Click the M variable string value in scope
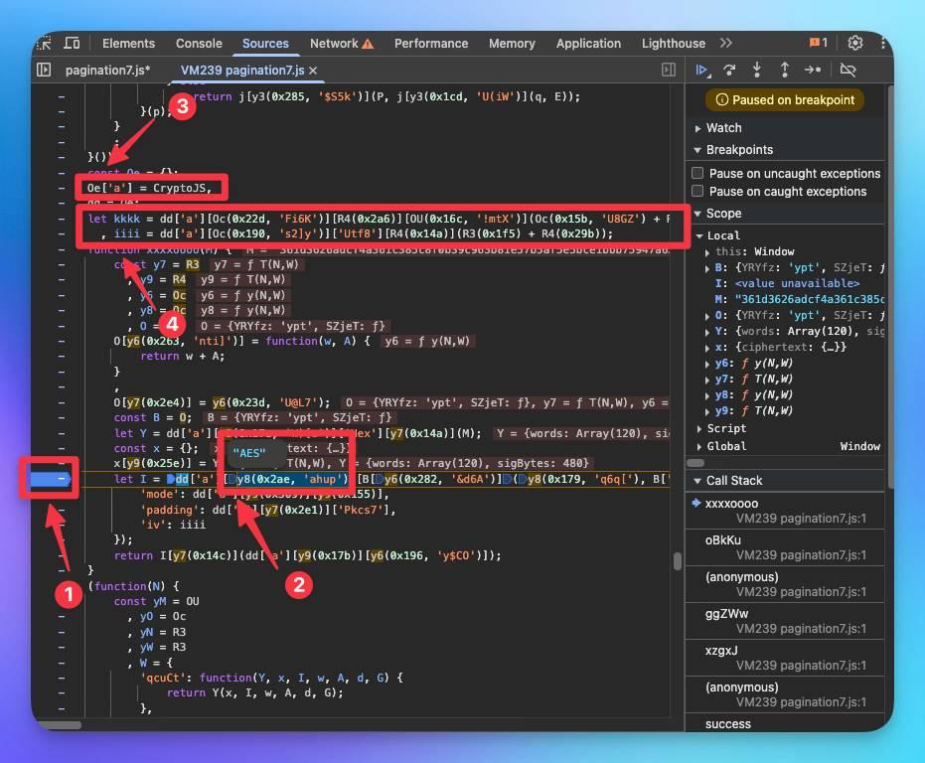The width and height of the screenshot is (925, 763). point(810,300)
